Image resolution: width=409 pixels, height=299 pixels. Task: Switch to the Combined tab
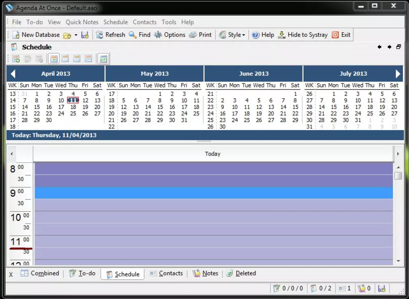click(40, 273)
